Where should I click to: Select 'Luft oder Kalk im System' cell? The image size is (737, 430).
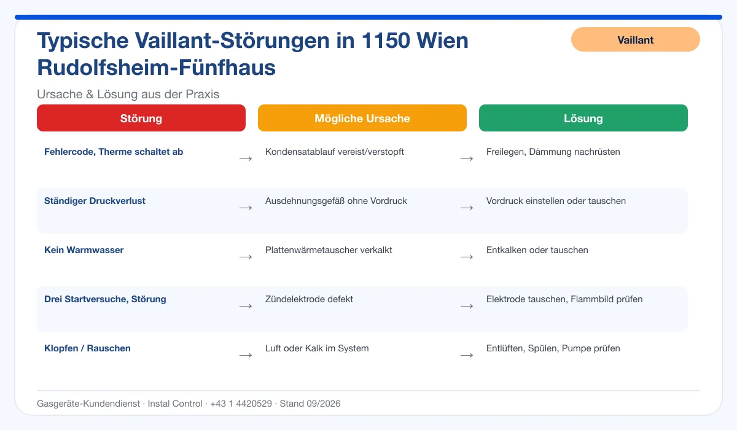click(x=317, y=348)
